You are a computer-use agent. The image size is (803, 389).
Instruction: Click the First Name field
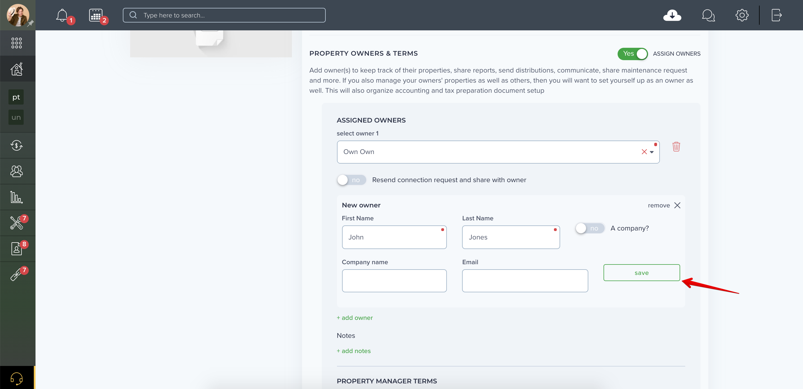(x=394, y=237)
